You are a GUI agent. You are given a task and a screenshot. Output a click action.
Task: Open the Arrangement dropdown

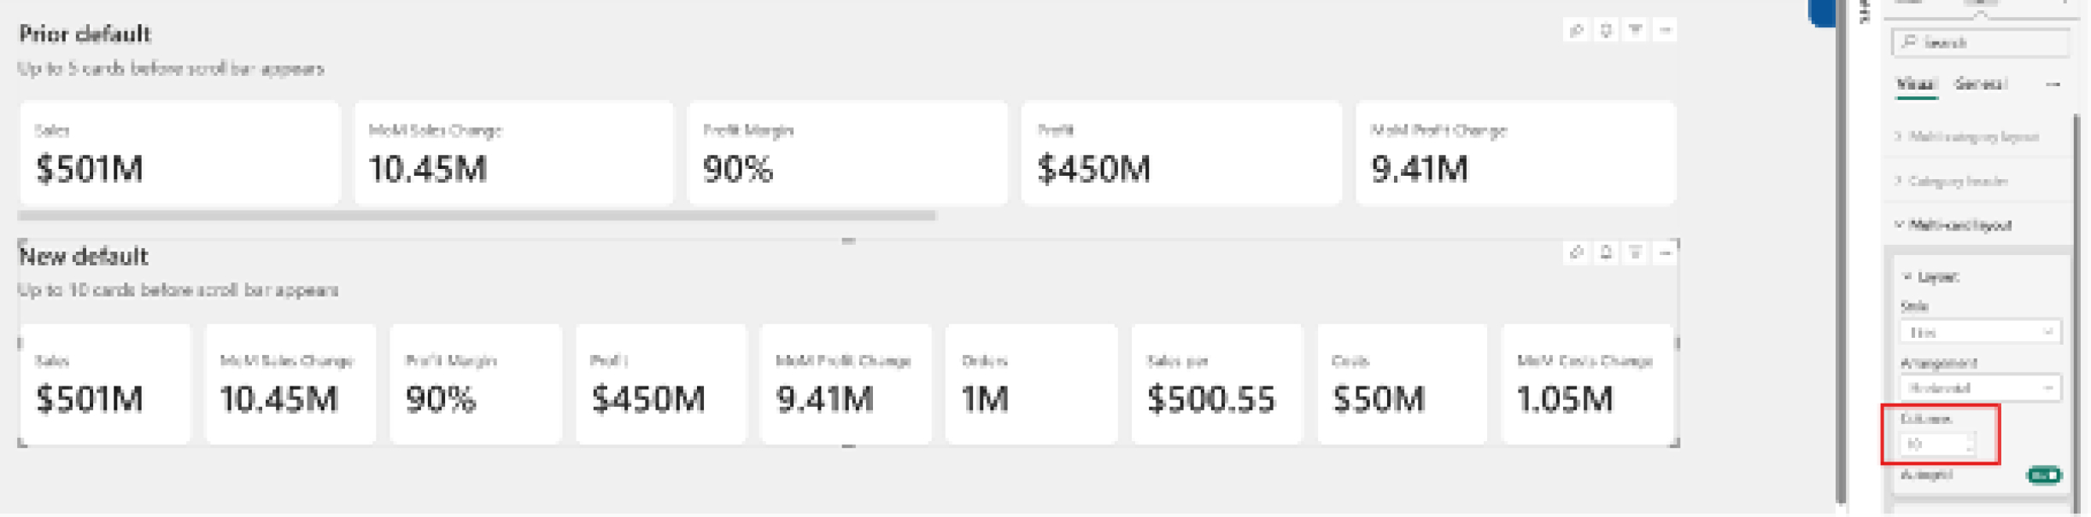click(1980, 388)
